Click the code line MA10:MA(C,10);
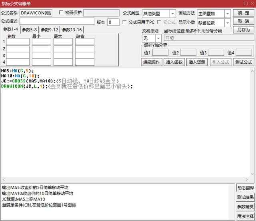 [20, 76]
